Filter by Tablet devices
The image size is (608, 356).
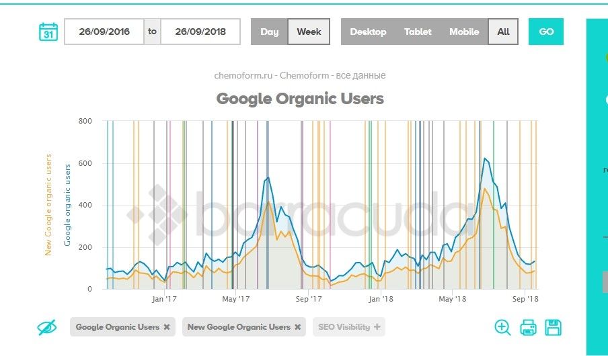[x=418, y=32]
